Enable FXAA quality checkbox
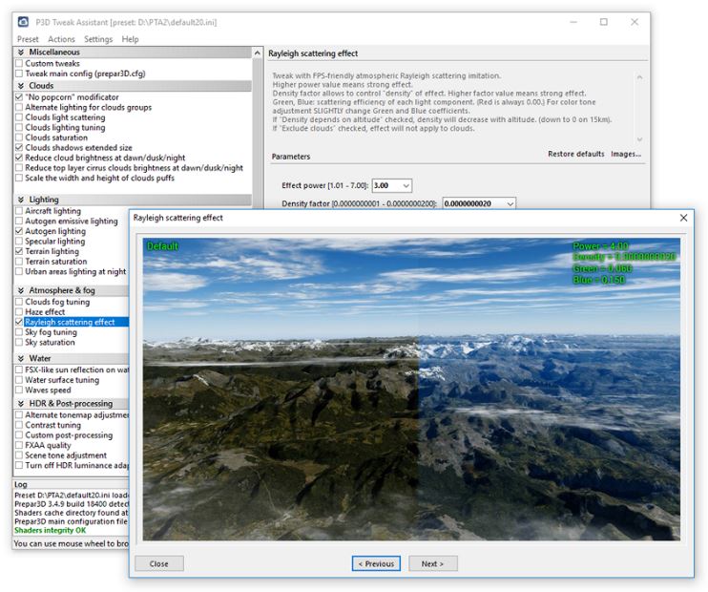Screen dimensions: 708x592 tap(19, 445)
